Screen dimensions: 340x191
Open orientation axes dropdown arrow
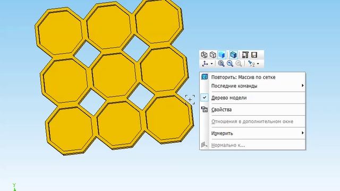(x=211, y=64)
